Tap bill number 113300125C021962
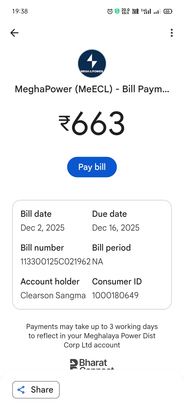The image size is (184, 410). click(55, 262)
